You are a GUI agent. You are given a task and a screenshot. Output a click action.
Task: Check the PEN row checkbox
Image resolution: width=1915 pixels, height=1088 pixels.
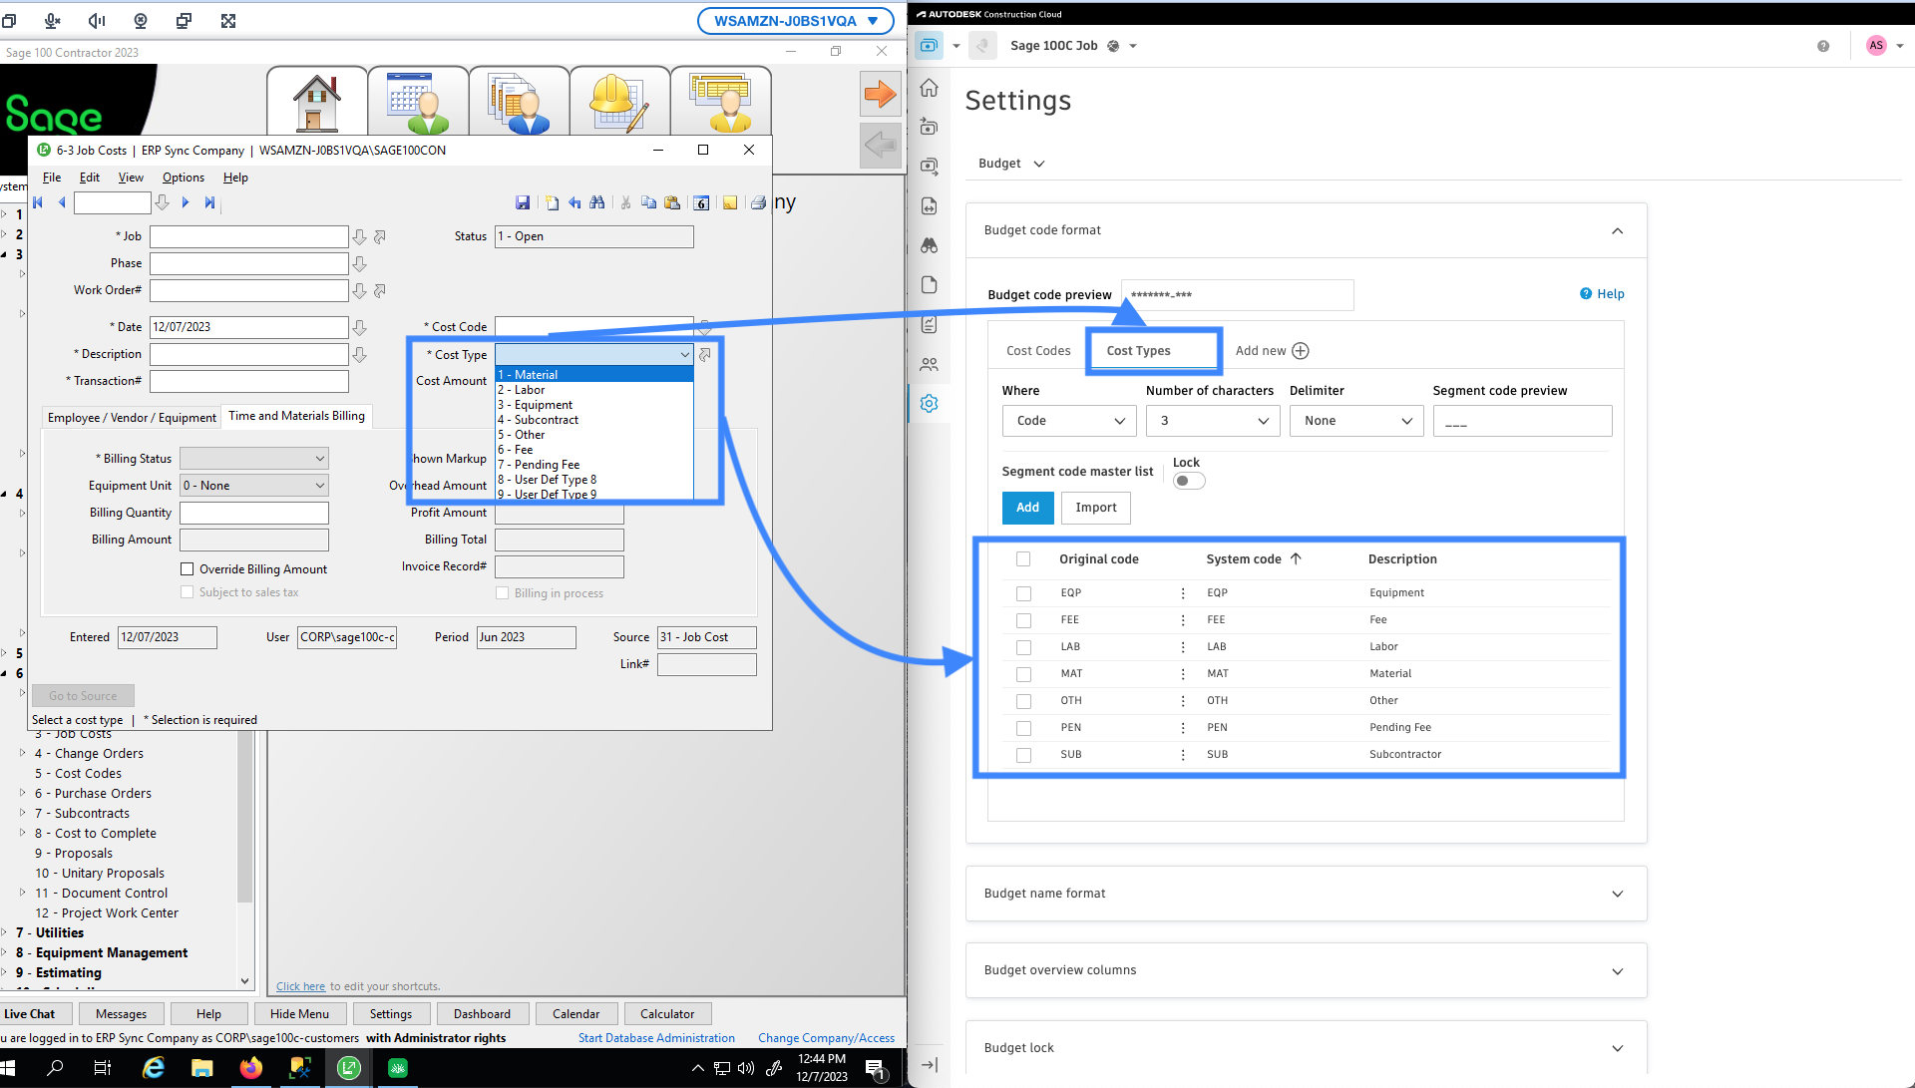coord(1023,728)
